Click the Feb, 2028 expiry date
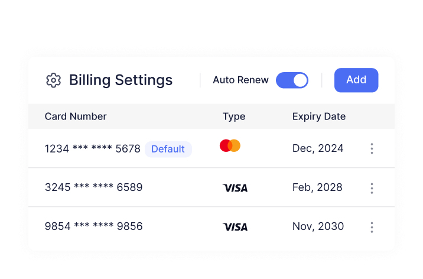This screenshot has height=279, width=423. (x=317, y=188)
